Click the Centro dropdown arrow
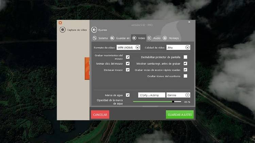Image resolution: width=255 pixels, height=143 pixels. point(187,95)
